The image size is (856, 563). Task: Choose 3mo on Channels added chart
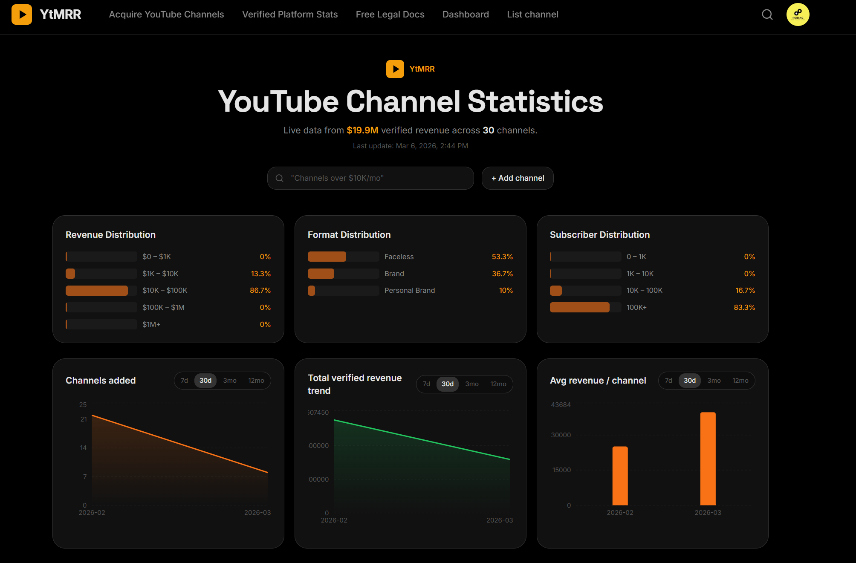click(x=230, y=380)
